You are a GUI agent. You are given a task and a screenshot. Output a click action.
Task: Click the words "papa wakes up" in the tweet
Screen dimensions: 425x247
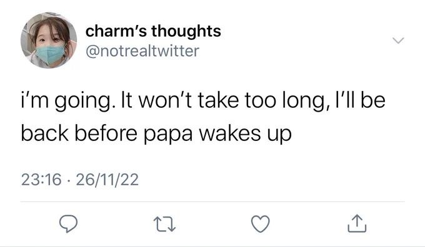click(217, 135)
